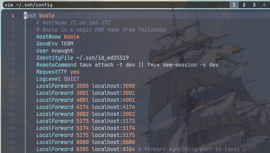
Task: Open workspace tab 4
Action: (x=264, y=5)
